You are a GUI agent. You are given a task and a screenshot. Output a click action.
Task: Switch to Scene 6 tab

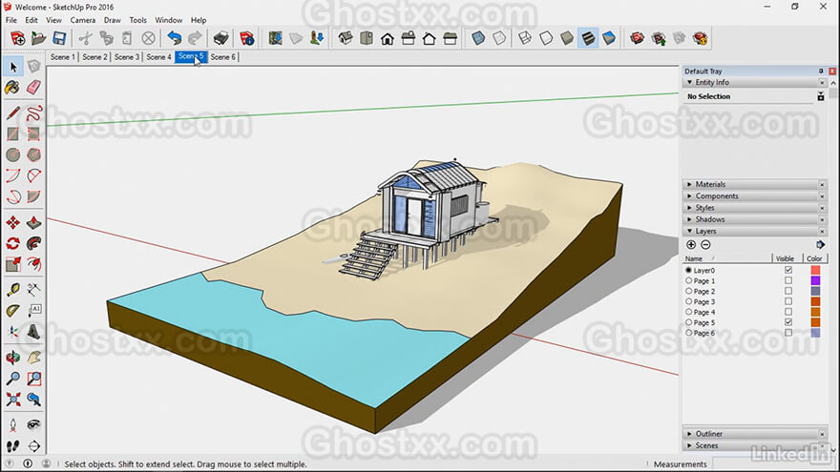[222, 56]
